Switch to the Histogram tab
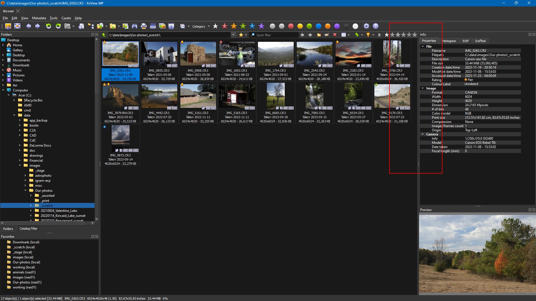This screenshot has width=536, height=301. tap(449, 41)
